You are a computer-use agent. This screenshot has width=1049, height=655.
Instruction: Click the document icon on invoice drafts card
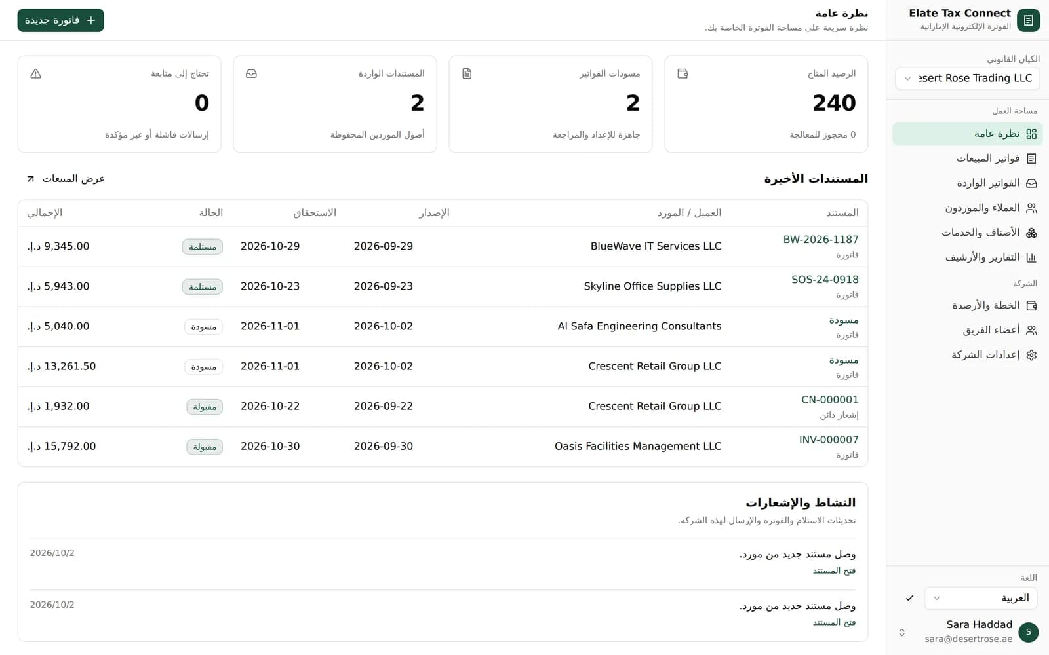(x=467, y=73)
